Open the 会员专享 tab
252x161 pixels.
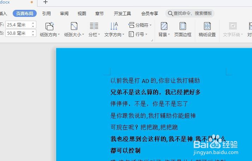[149, 13]
